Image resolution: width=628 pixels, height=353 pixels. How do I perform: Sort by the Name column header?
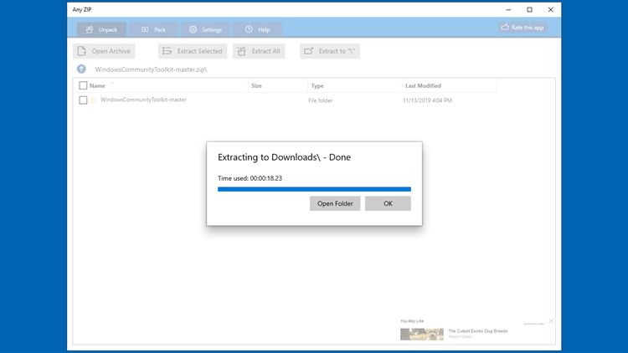pos(97,85)
